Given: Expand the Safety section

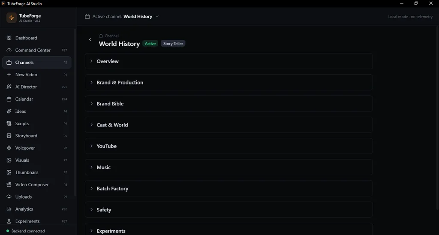Looking at the screenshot, I should click(229, 210).
